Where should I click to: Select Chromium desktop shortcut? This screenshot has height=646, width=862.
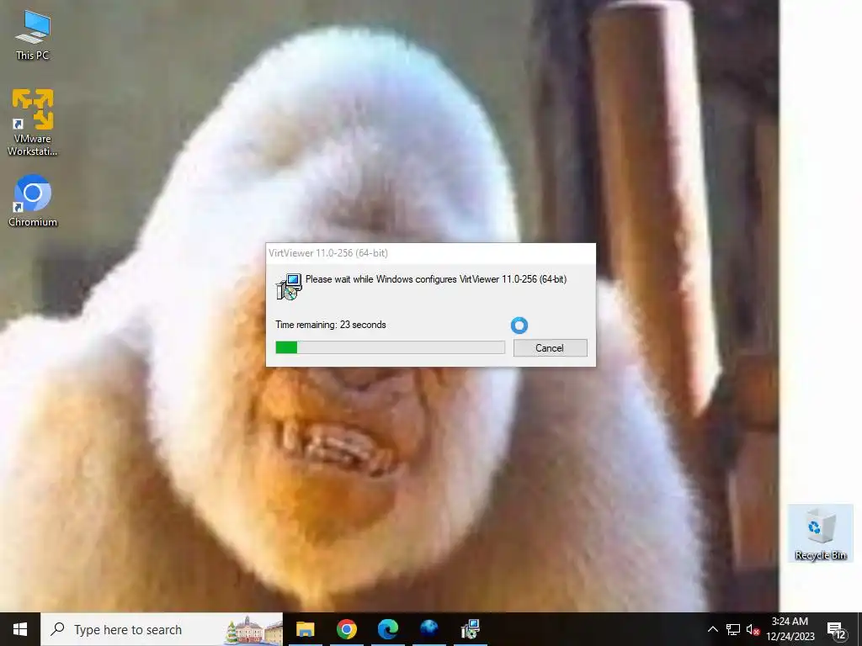(33, 200)
